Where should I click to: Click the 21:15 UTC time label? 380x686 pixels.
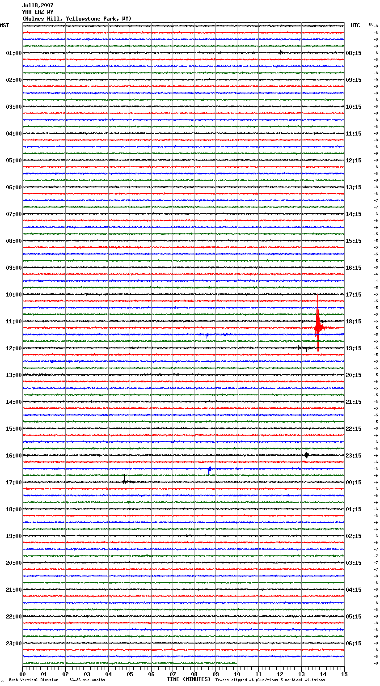(x=354, y=402)
